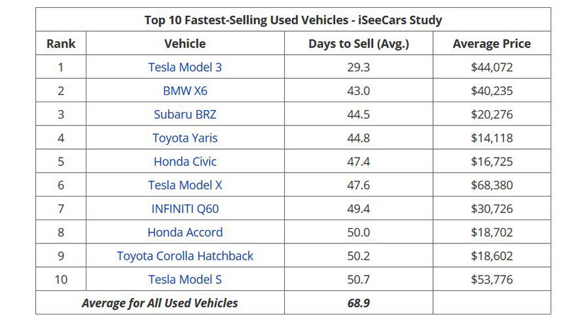Select the Honda Civic link
Viewport: 584px width, 323px height.
point(185,162)
